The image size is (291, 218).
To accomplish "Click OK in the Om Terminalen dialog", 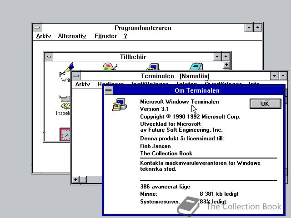I will click(266, 104).
